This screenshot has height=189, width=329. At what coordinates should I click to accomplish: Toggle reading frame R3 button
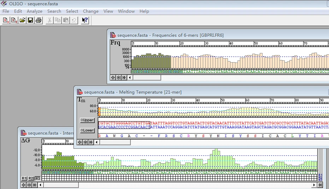click(38, 178)
